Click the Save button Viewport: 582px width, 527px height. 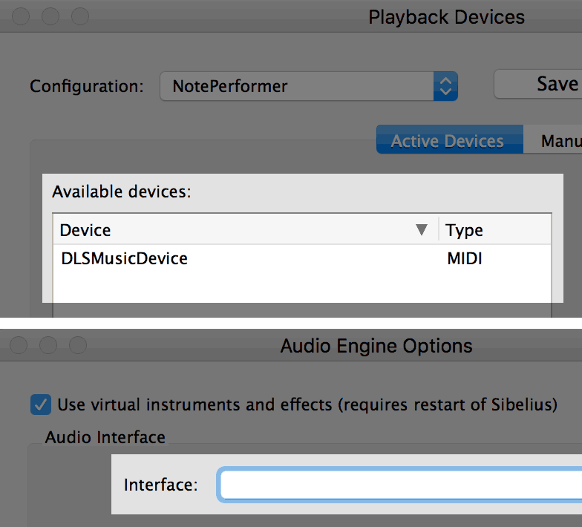point(538,84)
